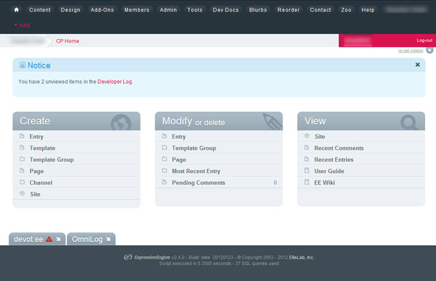Open the Help menu
436x281 pixels.
coord(368,10)
